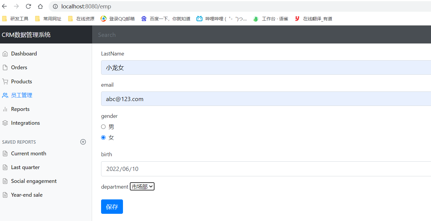The height and width of the screenshot is (221, 431).
Task: Click the browser refresh icon
Action: click(x=28, y=6)
